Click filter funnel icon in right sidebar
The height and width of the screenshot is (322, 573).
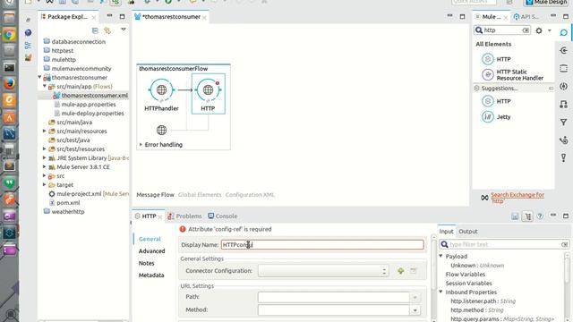[x=563, y=123]
